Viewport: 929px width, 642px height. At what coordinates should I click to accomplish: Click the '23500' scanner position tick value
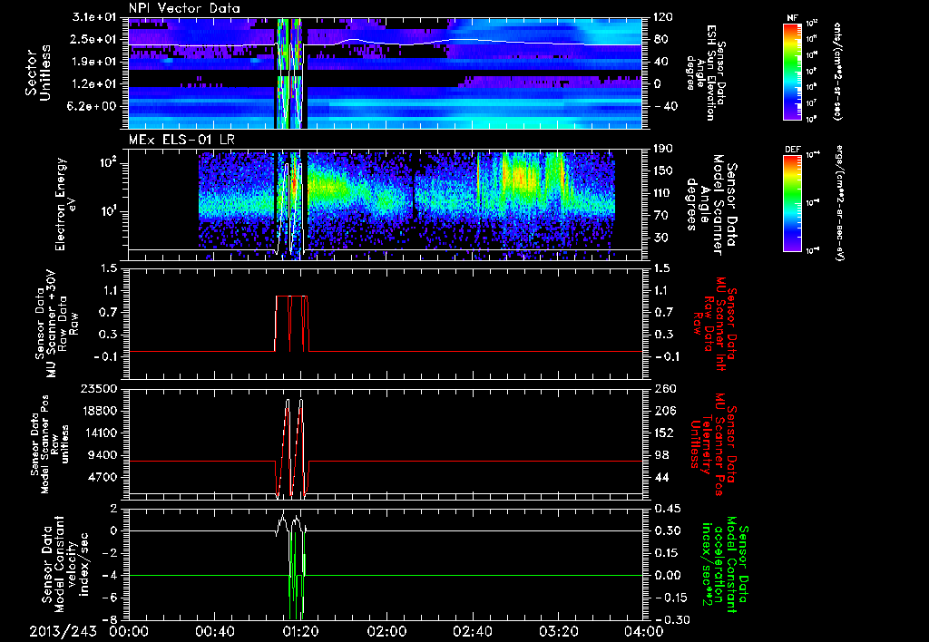coord(99,389)
